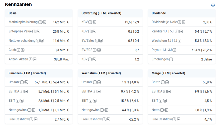Open the chart icon for Nettogewinn in Finanzen
The width and height of the screenshot is (223, 128).
coord(33,110)
